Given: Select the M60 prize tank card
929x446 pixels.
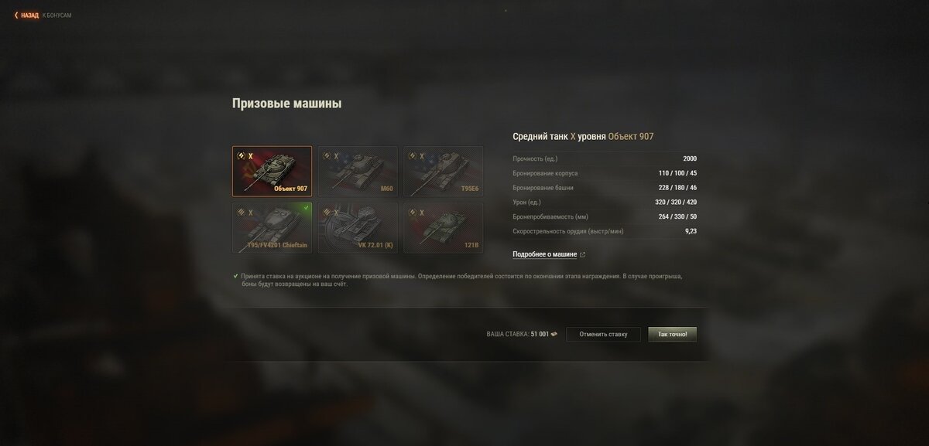Looking at the screenshot, I should pos(358,172).
